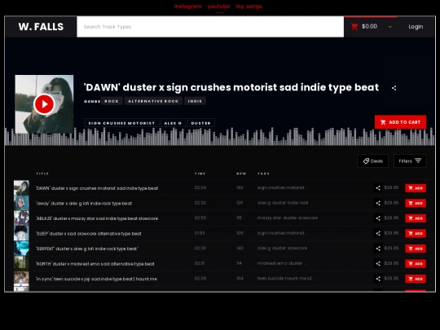
Task: Focus the Search Track Types field
Action: (x=210, y=27)
